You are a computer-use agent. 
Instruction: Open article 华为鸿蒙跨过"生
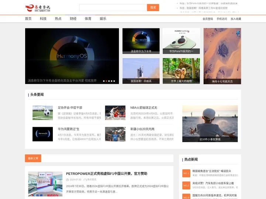(x=69, y=129)
